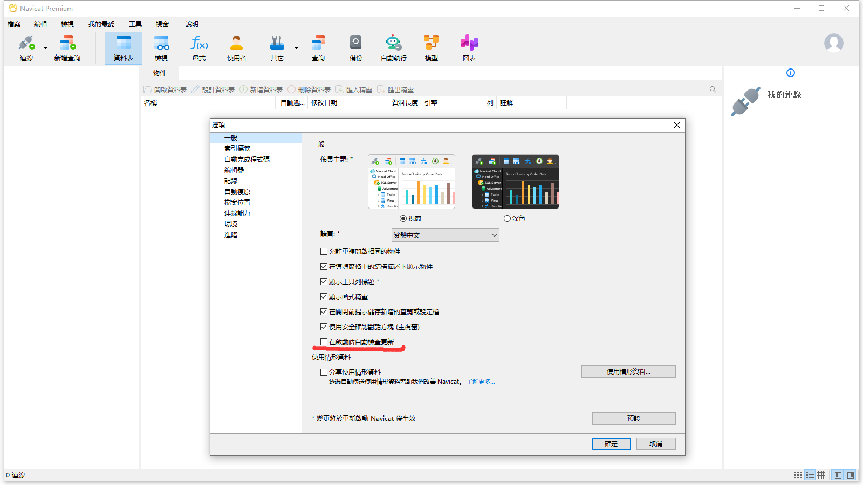This screenshot has width=863, height=485.
Task: Open the 使用者 user toolbar icon
Action: [237, 48]
